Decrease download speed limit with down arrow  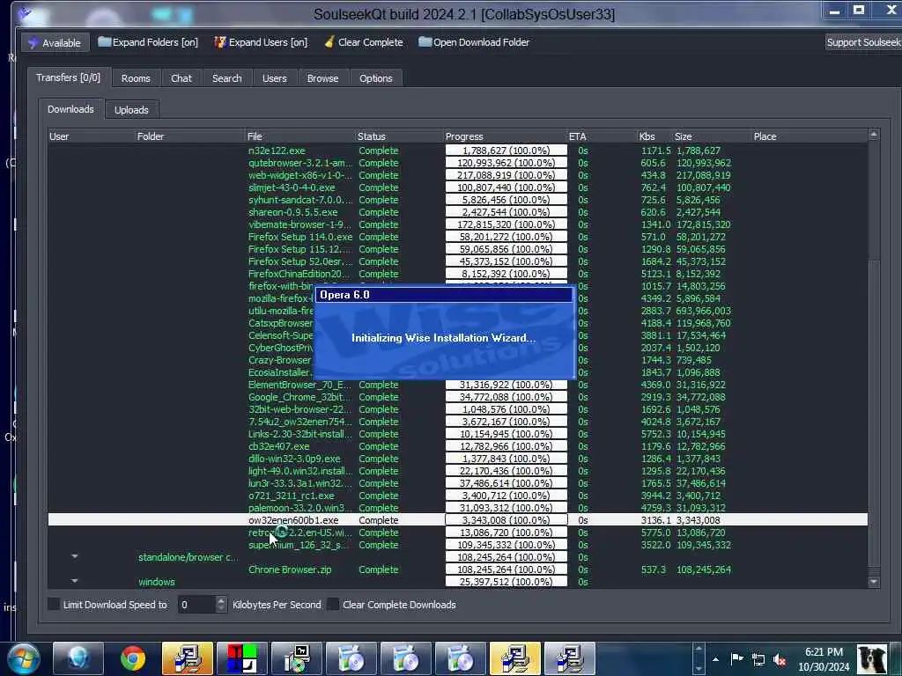coord(221,609)
